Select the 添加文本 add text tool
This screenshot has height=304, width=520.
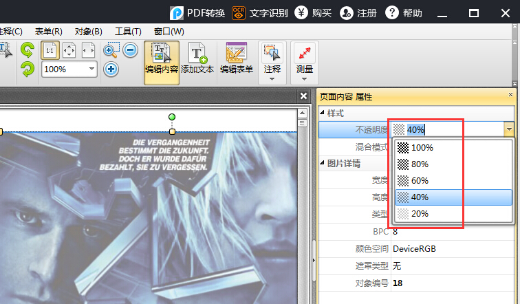(x=197, y=58)
